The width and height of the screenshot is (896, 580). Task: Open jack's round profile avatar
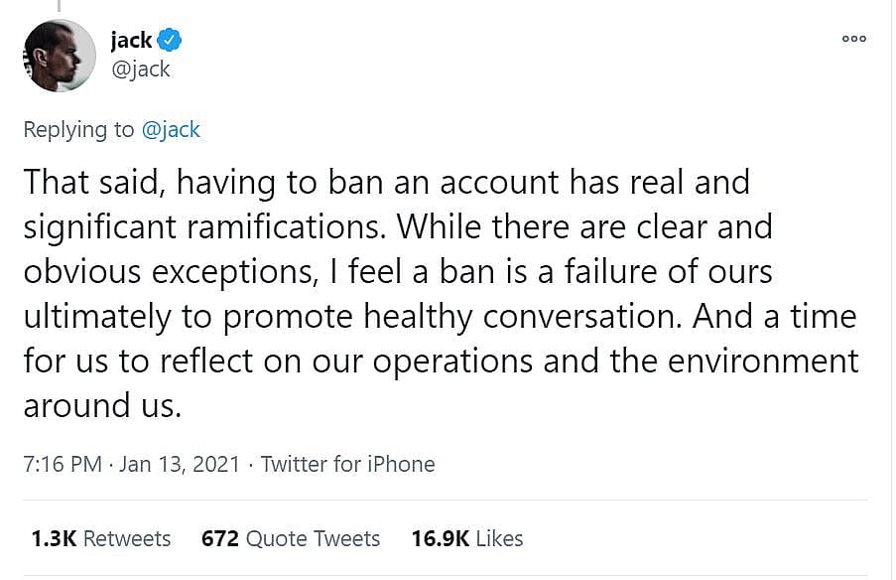60,56
